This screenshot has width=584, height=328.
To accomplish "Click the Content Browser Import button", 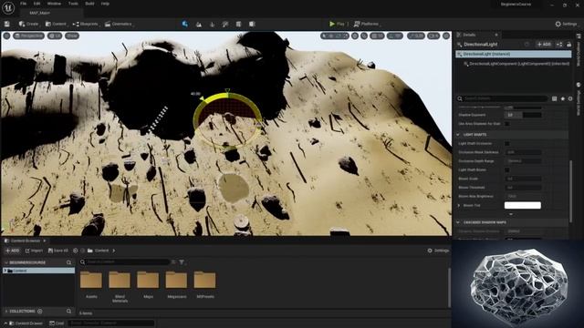I will click(x=34, y=251).
